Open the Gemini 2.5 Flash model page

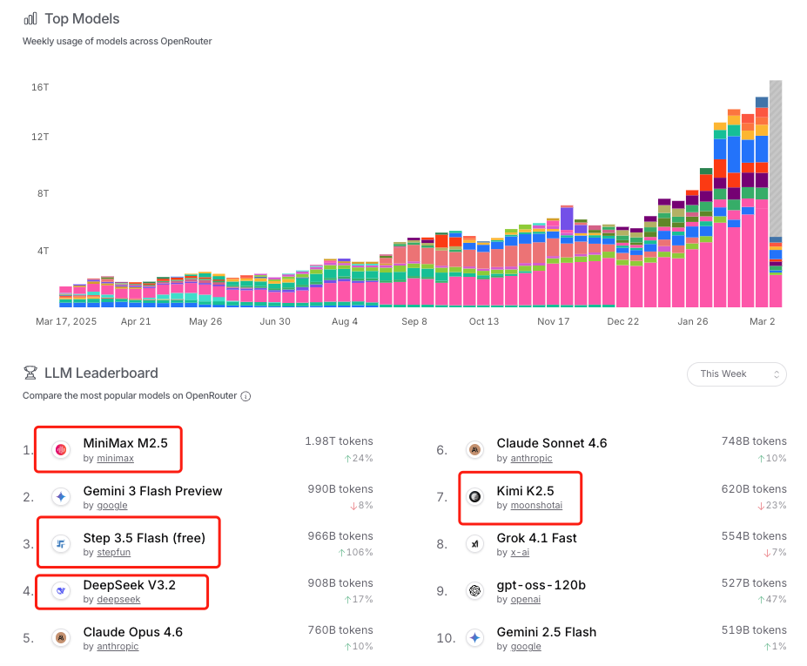pyautogui.click(x=546, y=631)
